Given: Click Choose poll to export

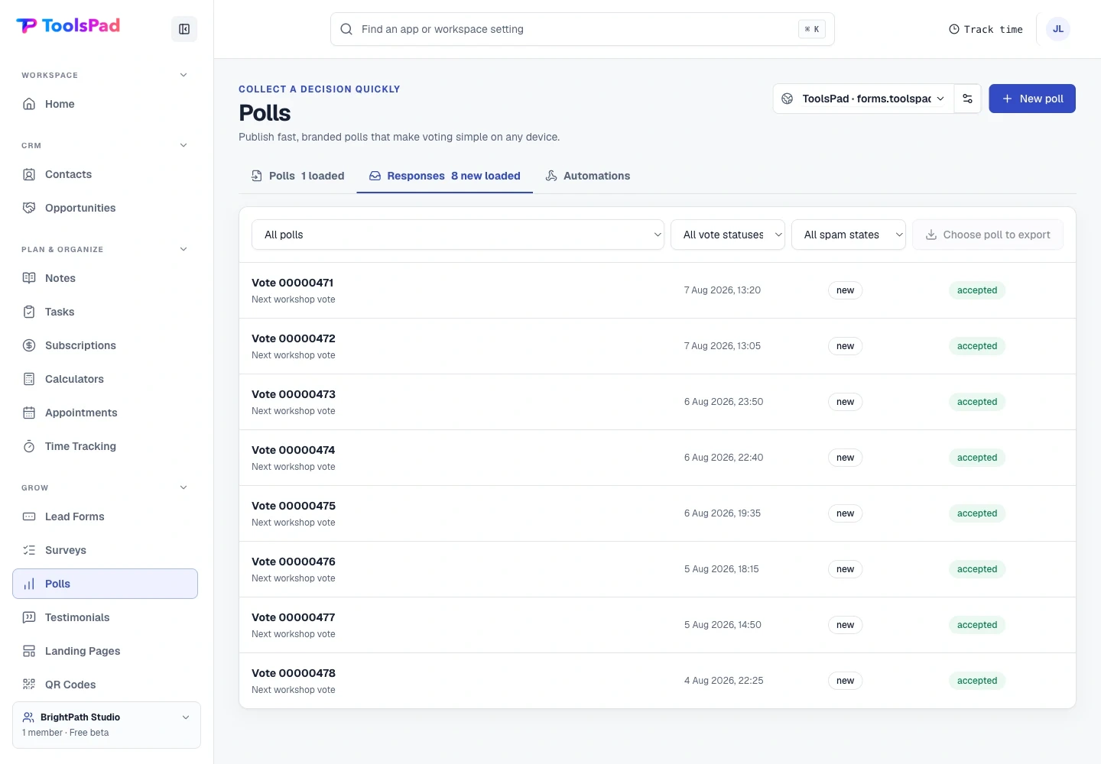Looking at the screenshot, I should pos(988,235).
